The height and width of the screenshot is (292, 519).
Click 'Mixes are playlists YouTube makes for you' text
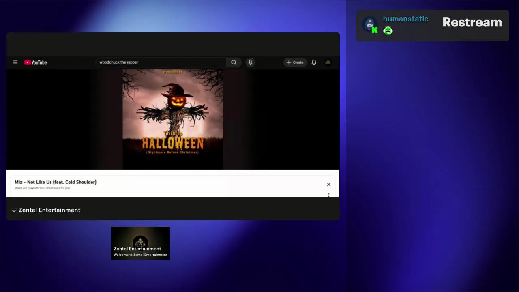pyautogui.click(x=42, y=188)
